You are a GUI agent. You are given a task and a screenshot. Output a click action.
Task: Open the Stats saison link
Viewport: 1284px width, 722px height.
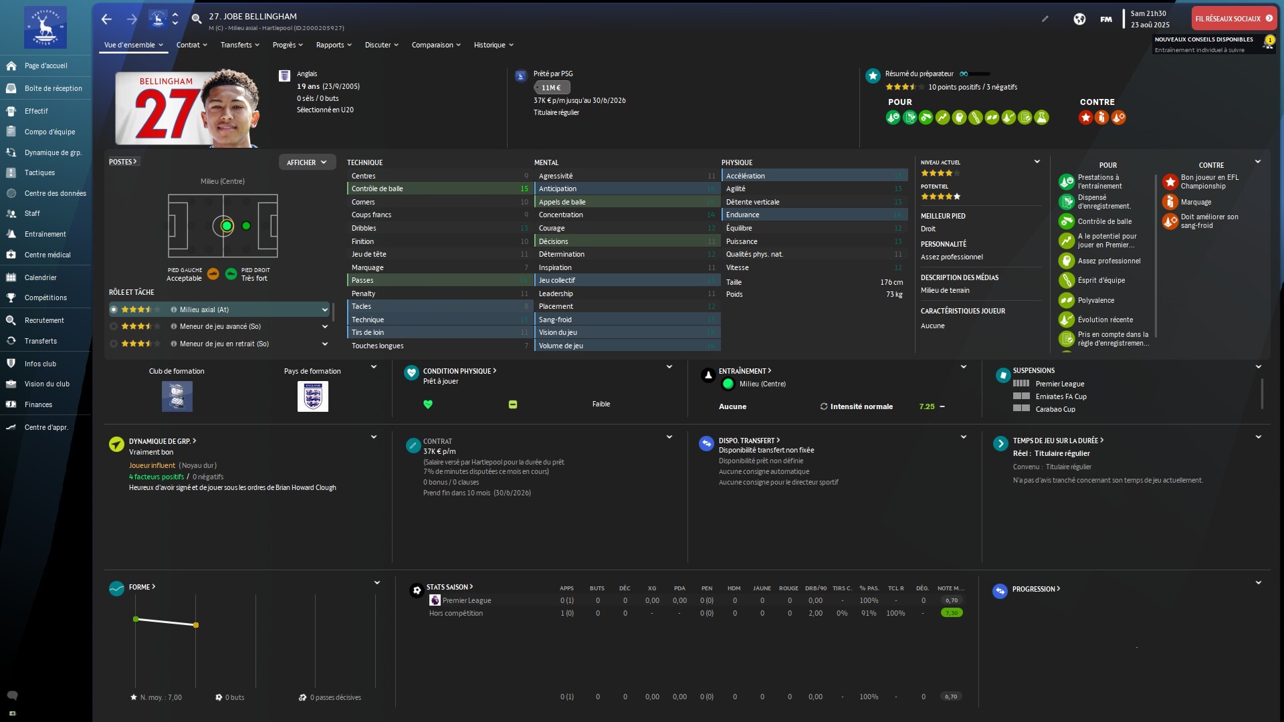[x=449, y=587]
